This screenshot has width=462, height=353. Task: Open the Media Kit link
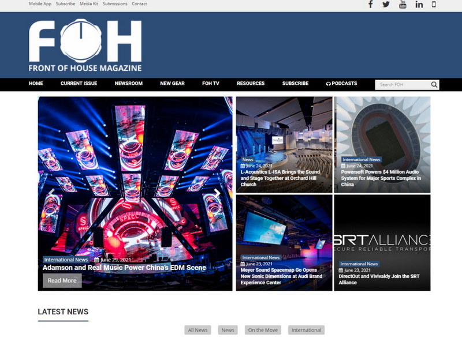pos(89,4)
